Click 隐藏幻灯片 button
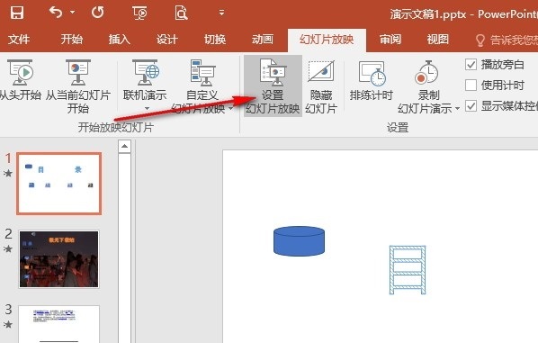 [x=321, y=86]
